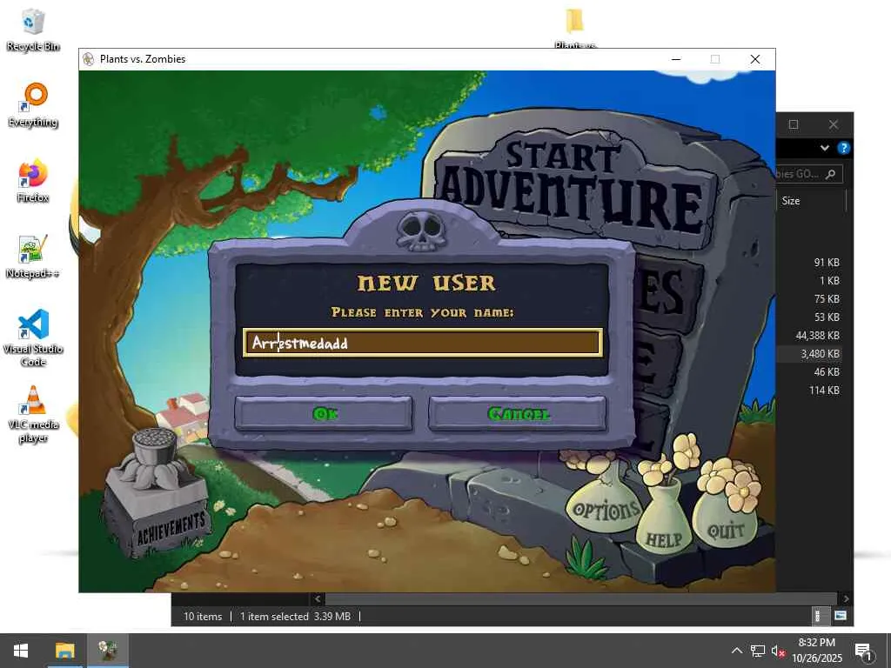This screenshot has height=668, width=891.
Task: Launch the VLC media player shortcut
Action: 33,414
